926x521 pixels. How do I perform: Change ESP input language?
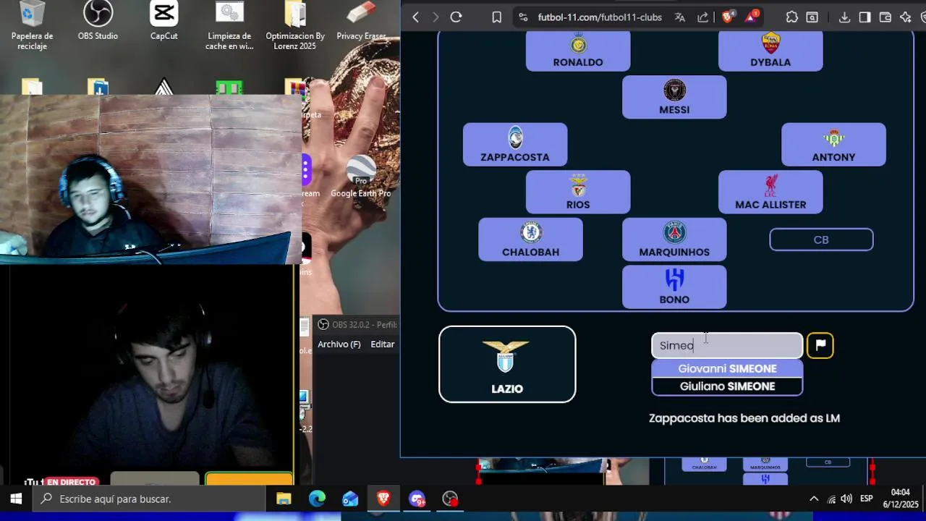pos(866,499)
